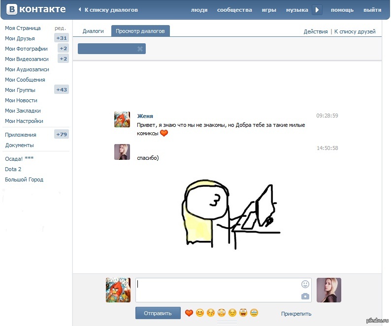Screen dimensions: 391x326
Task: Focus the message text input field
Action: [217, 290]
